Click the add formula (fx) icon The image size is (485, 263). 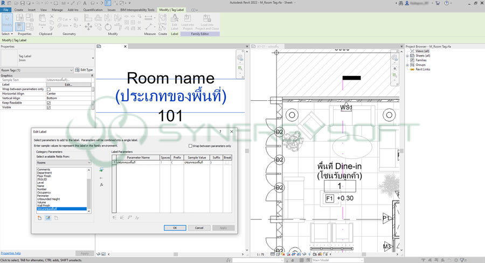pyautogui.click(x=101, y=184)
